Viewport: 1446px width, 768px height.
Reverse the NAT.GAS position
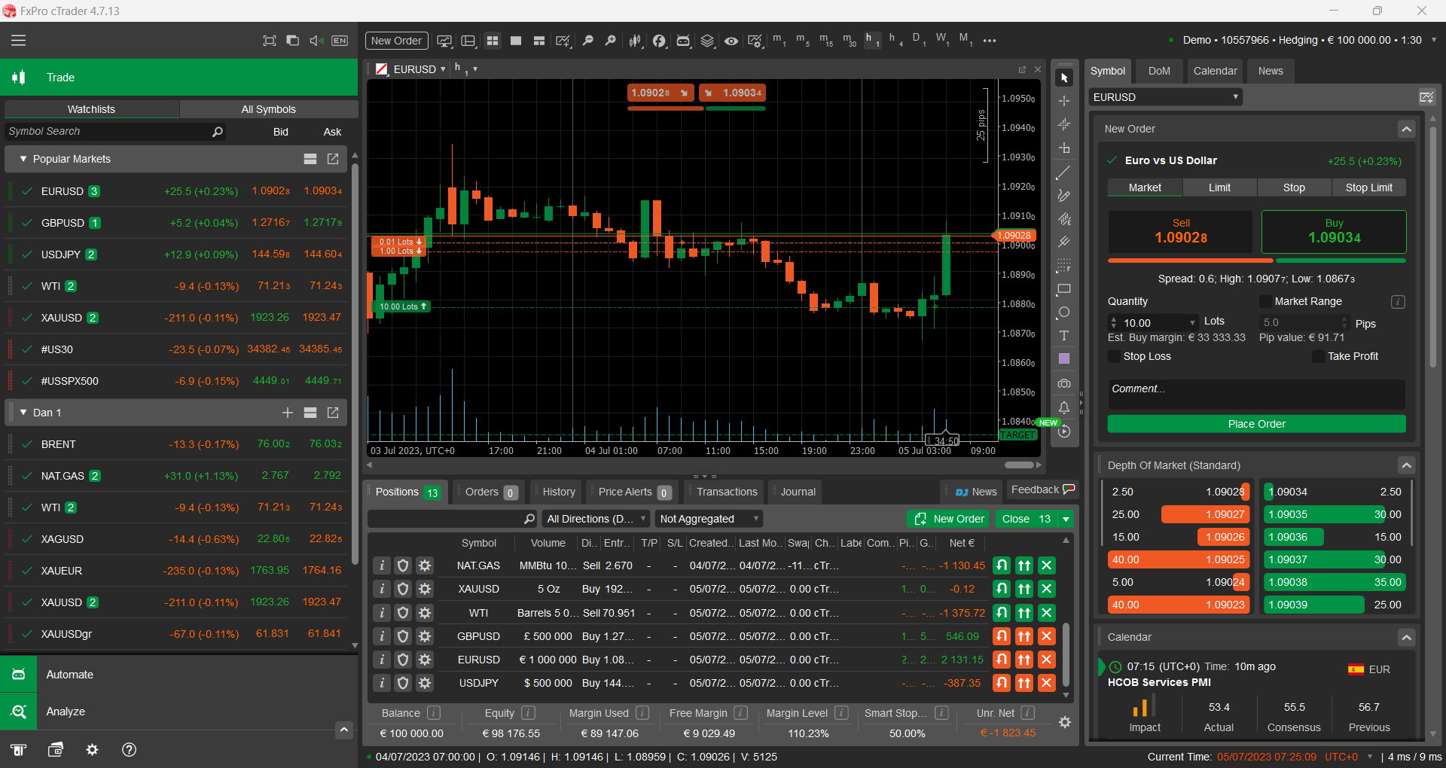click(1001, 565)
